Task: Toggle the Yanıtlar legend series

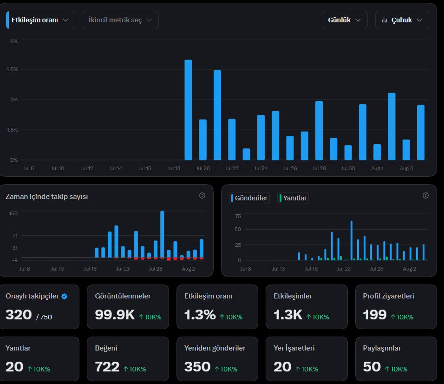Action: (x=293, y=198)
